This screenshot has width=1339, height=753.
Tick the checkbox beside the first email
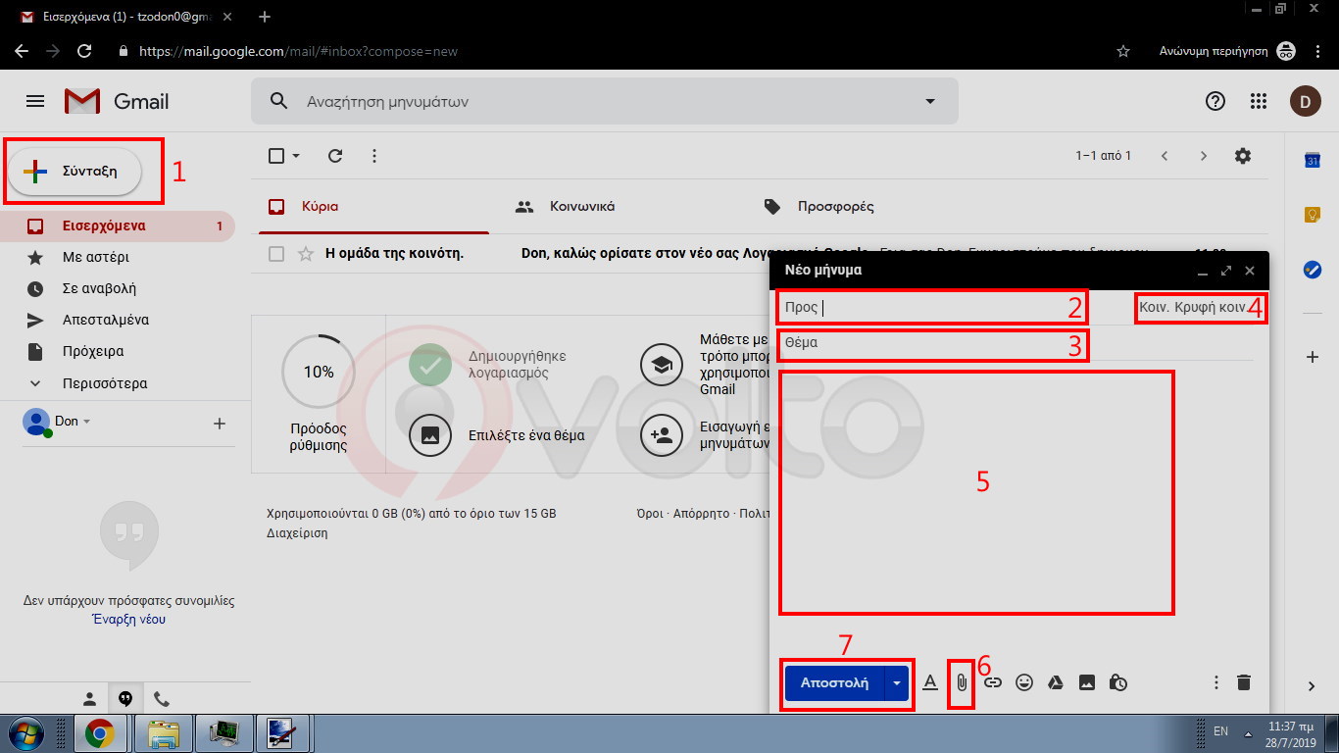(x=276, y=254)
